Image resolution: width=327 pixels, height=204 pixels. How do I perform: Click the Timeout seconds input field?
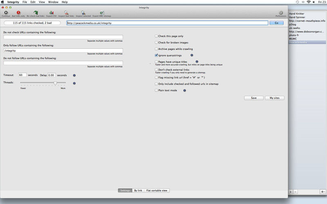[x=22, y=75]
